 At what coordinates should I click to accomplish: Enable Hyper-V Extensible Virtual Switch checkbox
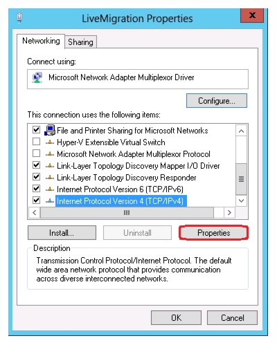coord(36,142)
